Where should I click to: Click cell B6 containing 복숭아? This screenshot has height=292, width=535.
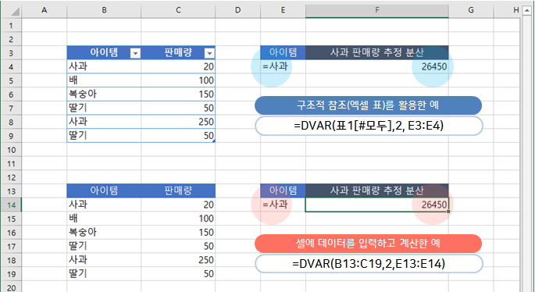coord(104,94)
